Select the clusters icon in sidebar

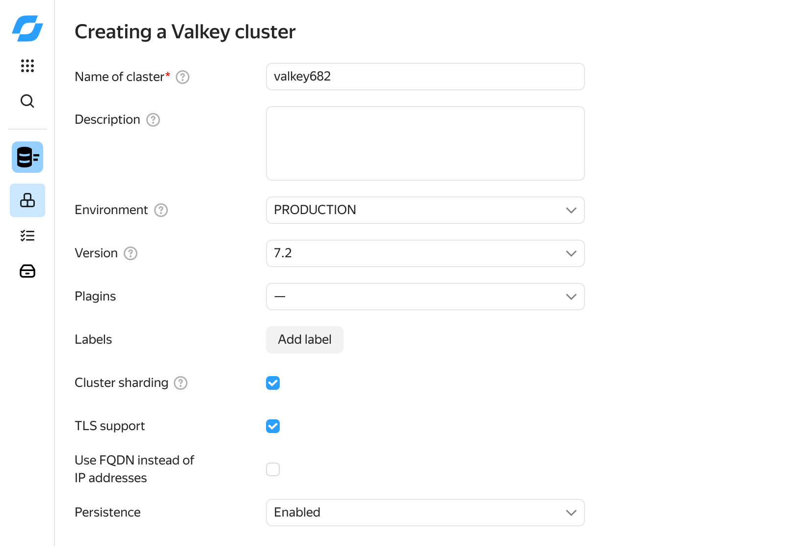point(27,200)
